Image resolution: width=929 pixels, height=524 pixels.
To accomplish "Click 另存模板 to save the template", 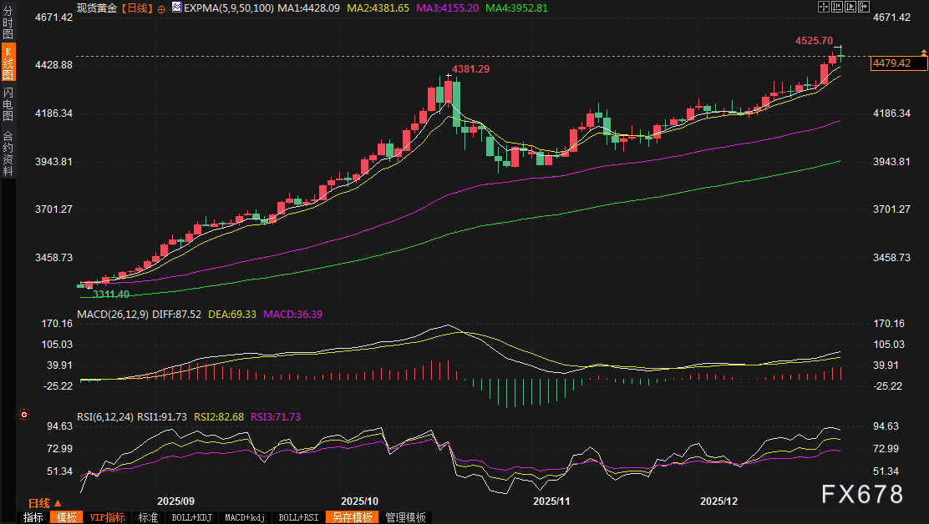I will (352, 517).
